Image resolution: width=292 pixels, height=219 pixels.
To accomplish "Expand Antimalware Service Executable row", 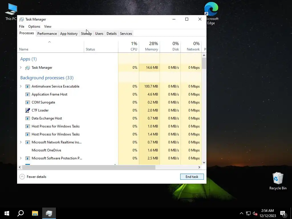I will point(21,86).
